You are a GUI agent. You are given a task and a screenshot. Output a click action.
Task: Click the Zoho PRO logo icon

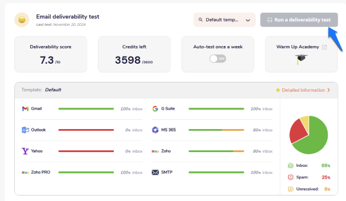tap(25, 172)
